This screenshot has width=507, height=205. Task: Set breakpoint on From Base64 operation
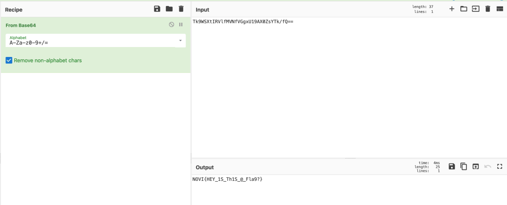(181, 24)
